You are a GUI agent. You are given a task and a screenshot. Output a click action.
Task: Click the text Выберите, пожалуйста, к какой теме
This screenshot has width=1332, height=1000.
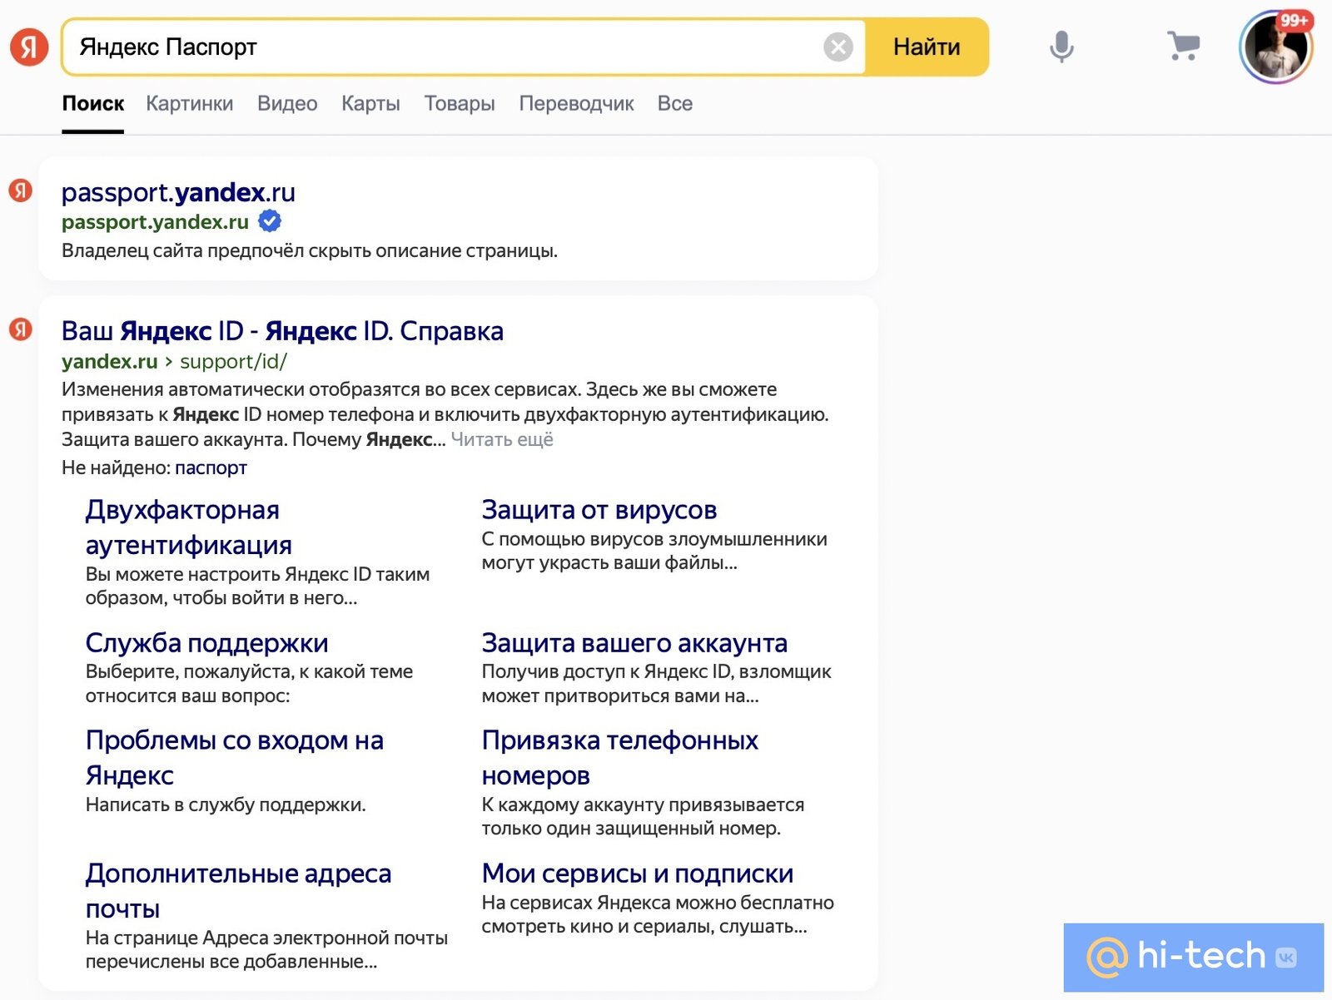click(249, 671)
